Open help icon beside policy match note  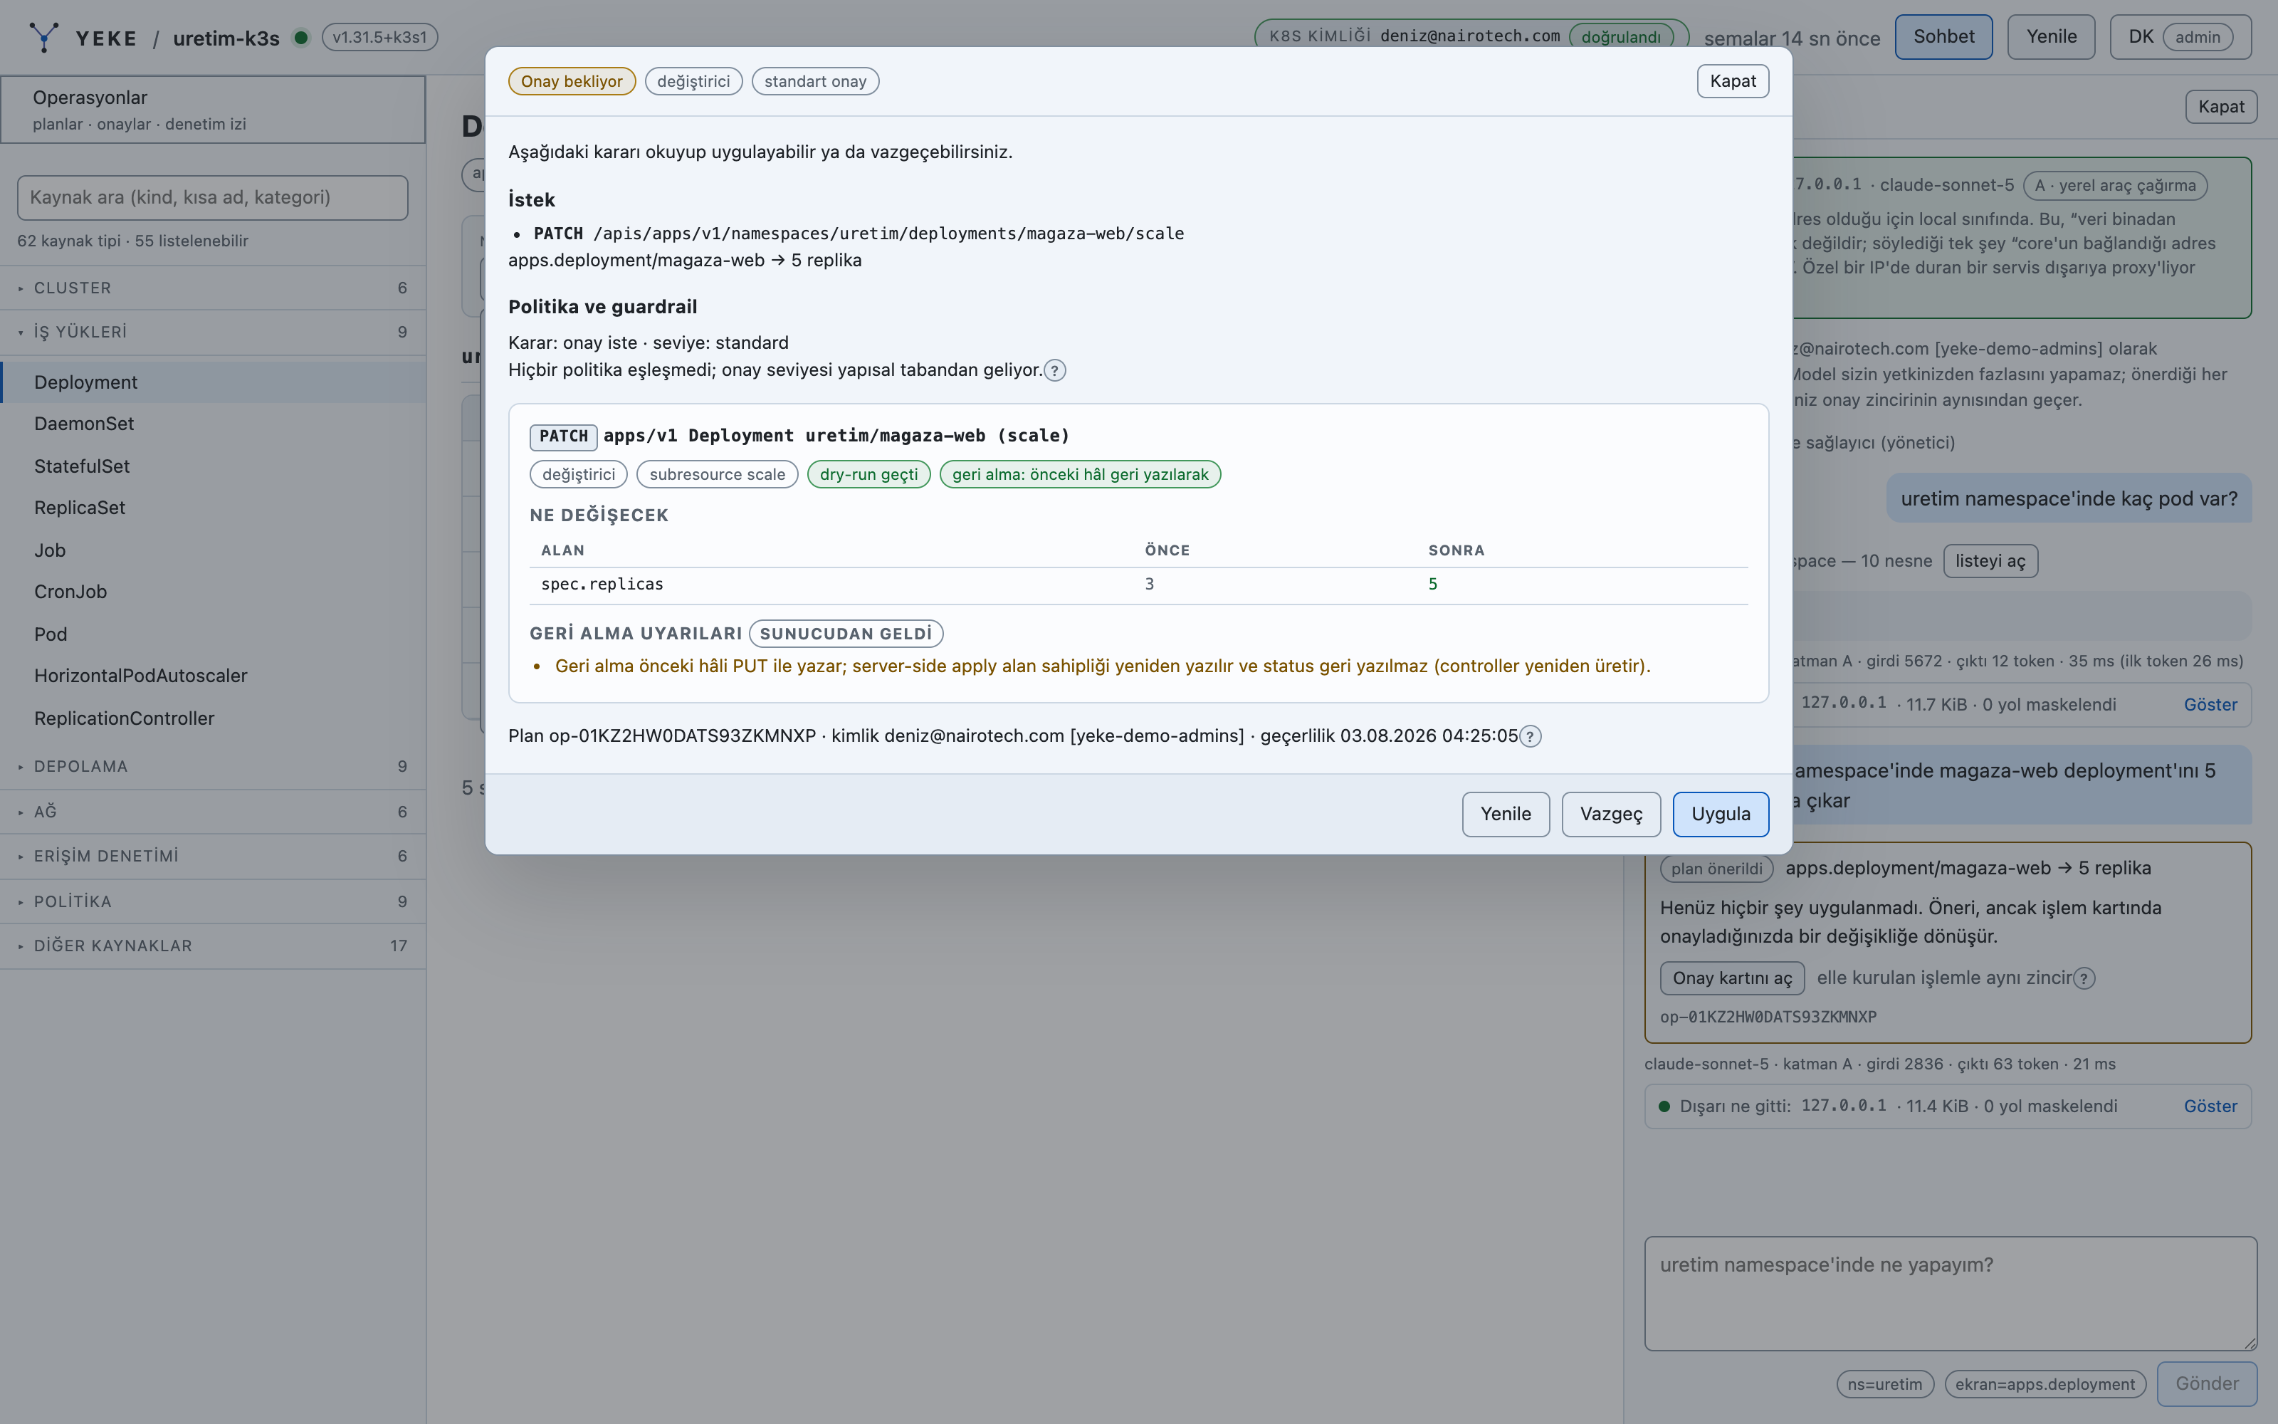pos(1055,370)
